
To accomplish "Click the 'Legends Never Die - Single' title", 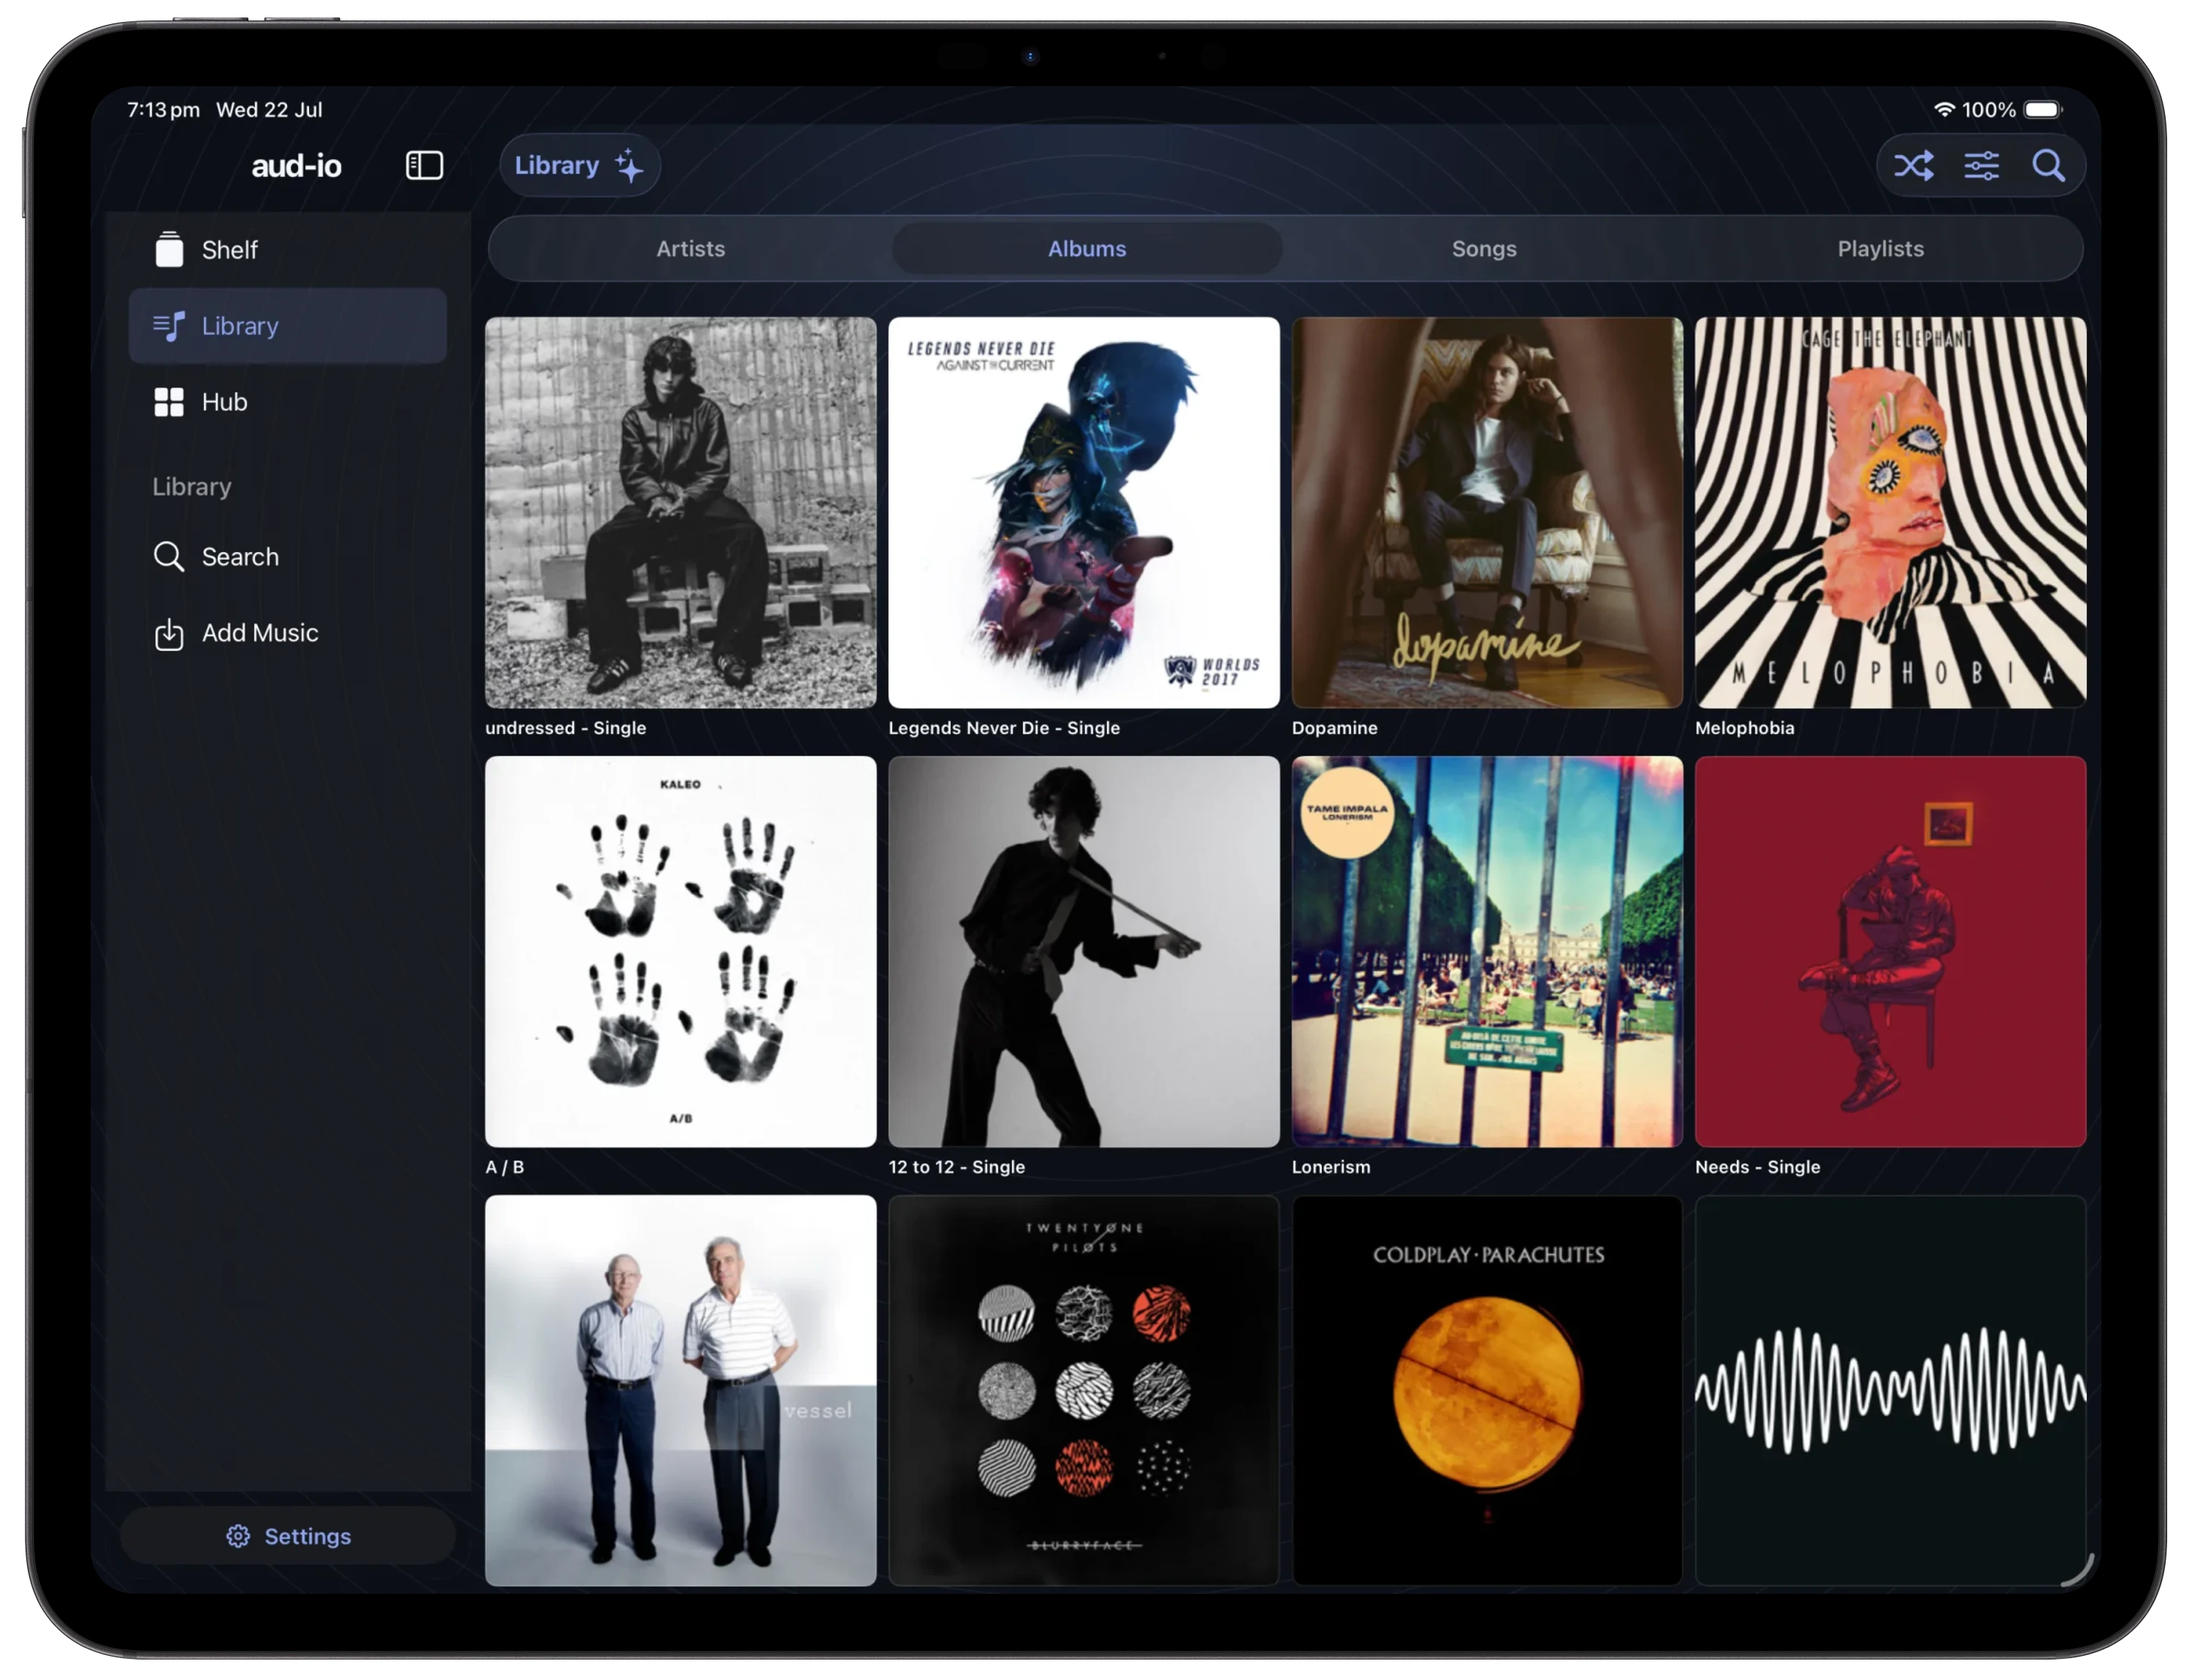I will click(x=1003, y=728).
